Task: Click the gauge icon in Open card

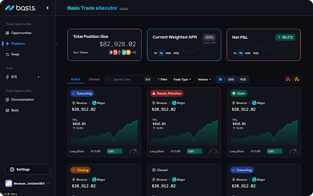Action: [293, 151]
